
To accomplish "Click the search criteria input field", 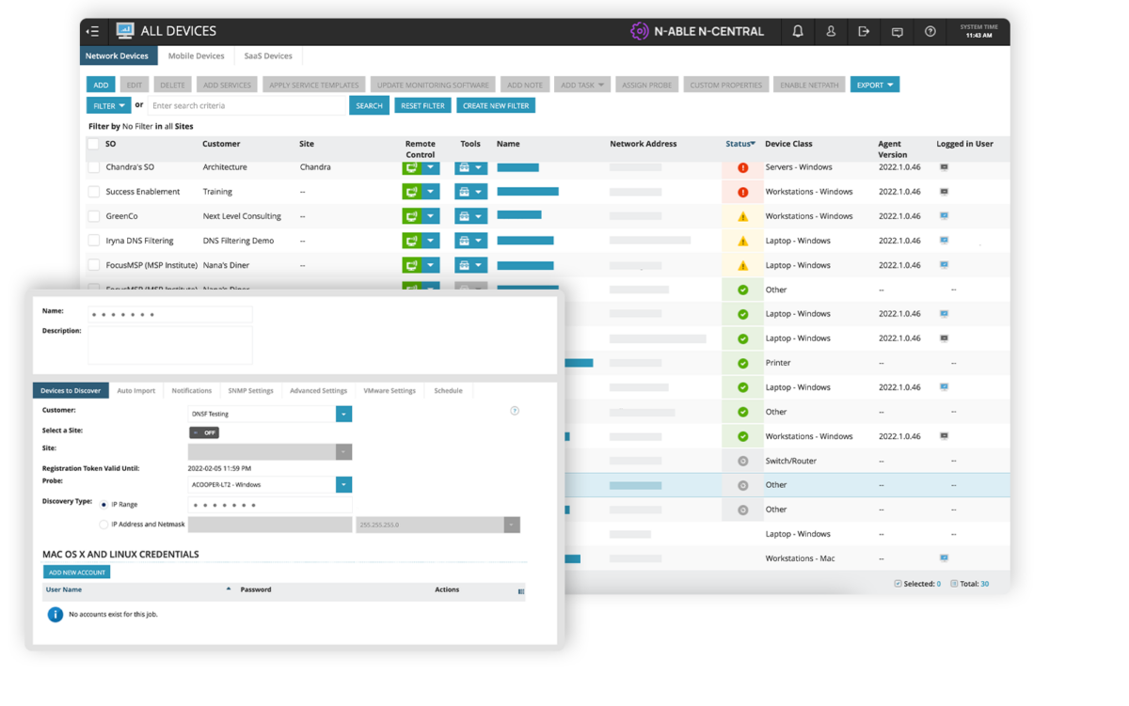I will 247,106.
